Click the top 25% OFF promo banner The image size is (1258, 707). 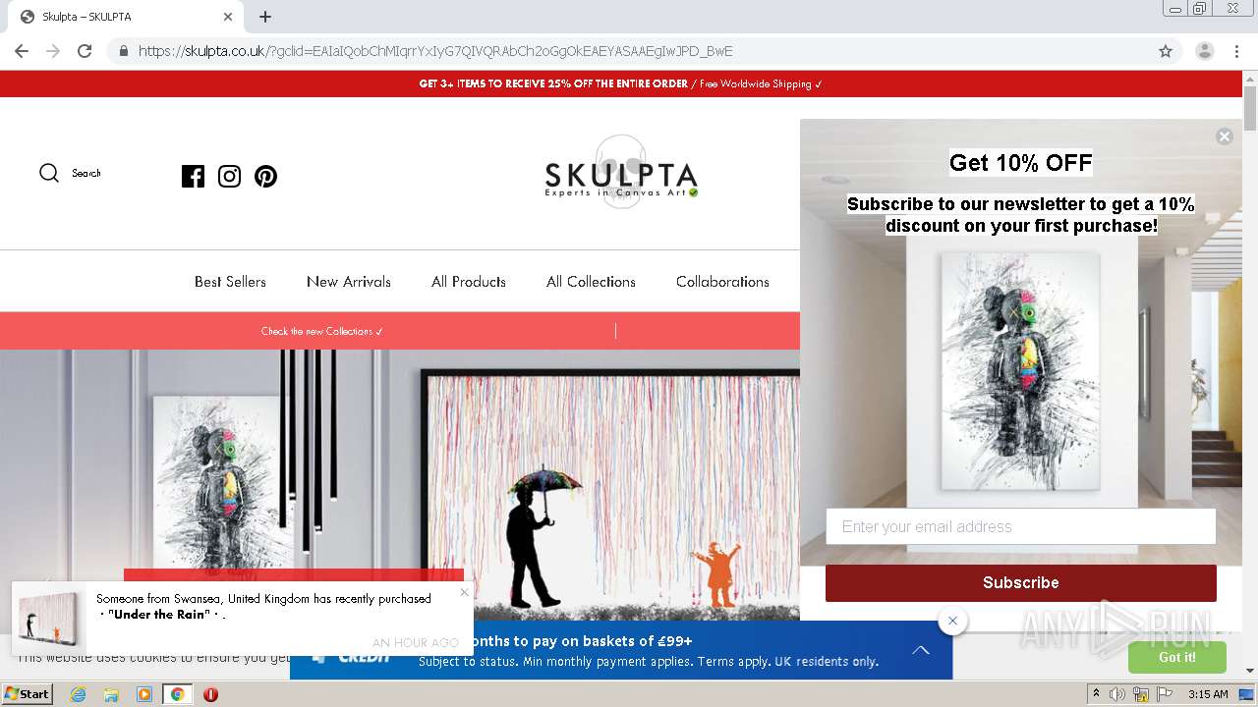[x=621, y=83]
